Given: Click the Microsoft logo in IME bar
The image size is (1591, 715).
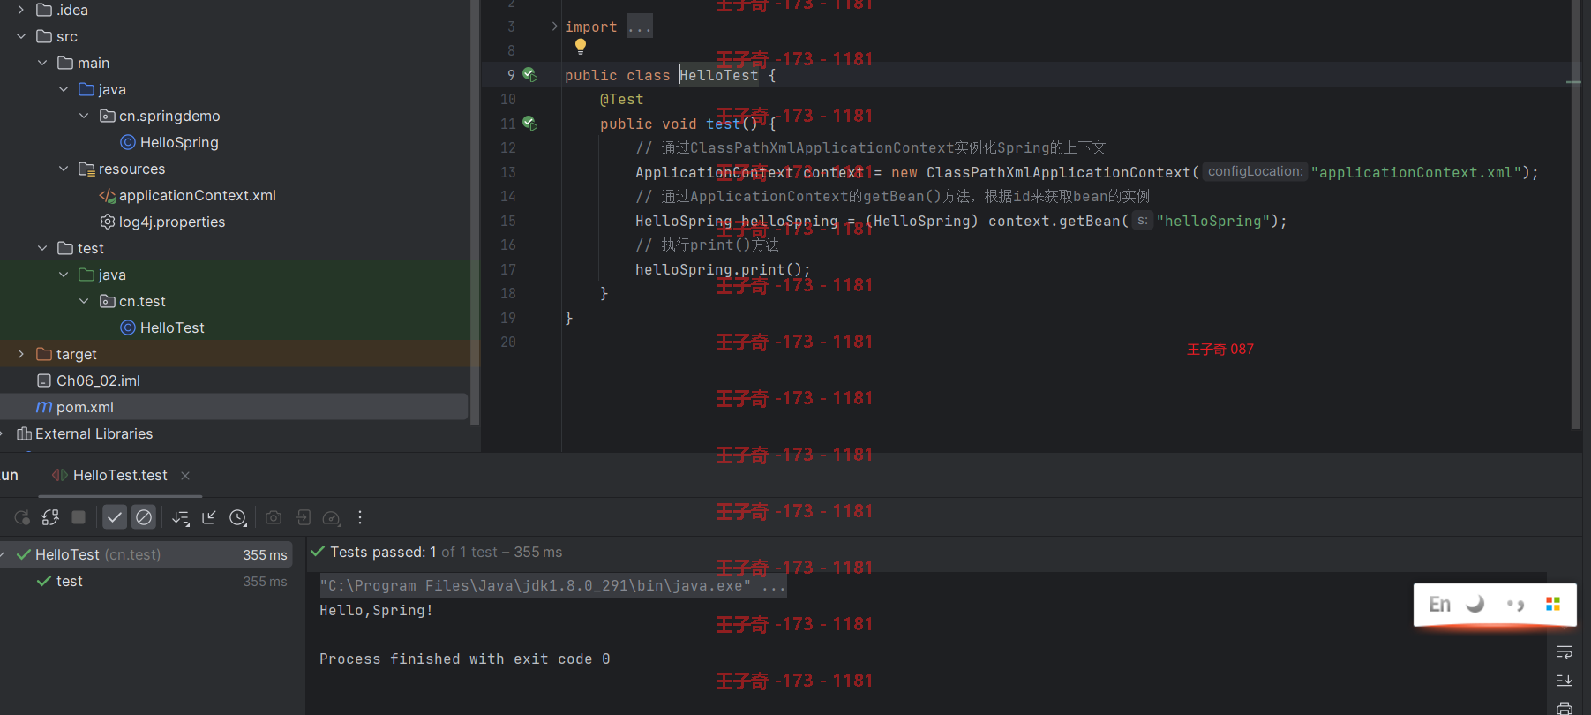Looking at the screenshot, I should click(x=1553, y=604).
